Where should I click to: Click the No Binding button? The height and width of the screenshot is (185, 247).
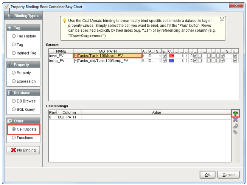[23, 150]
